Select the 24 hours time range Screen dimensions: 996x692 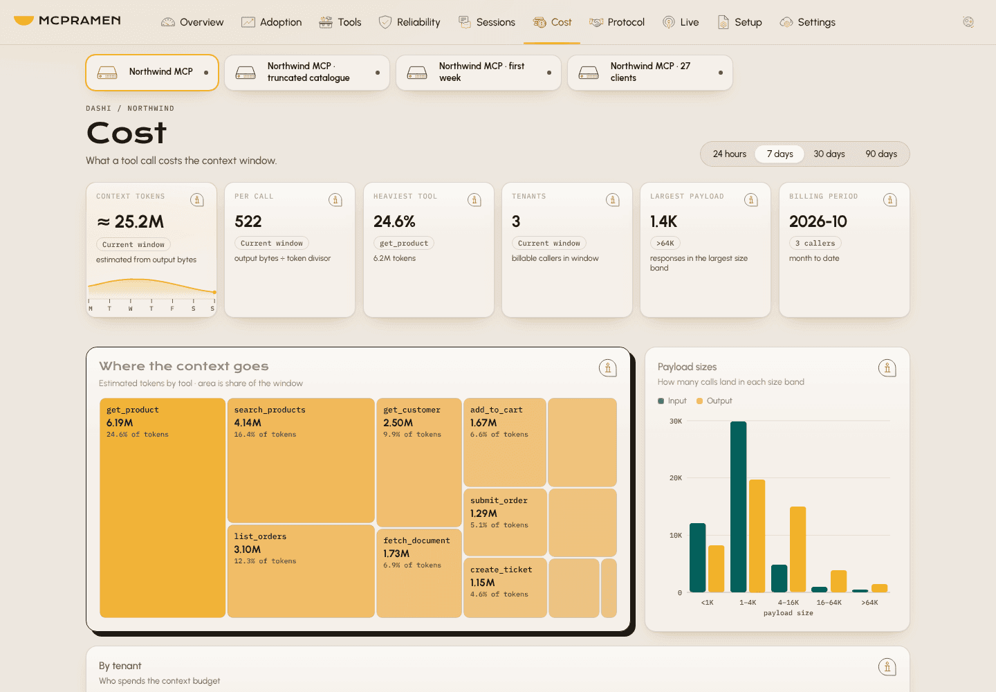(x=730, y=154)
